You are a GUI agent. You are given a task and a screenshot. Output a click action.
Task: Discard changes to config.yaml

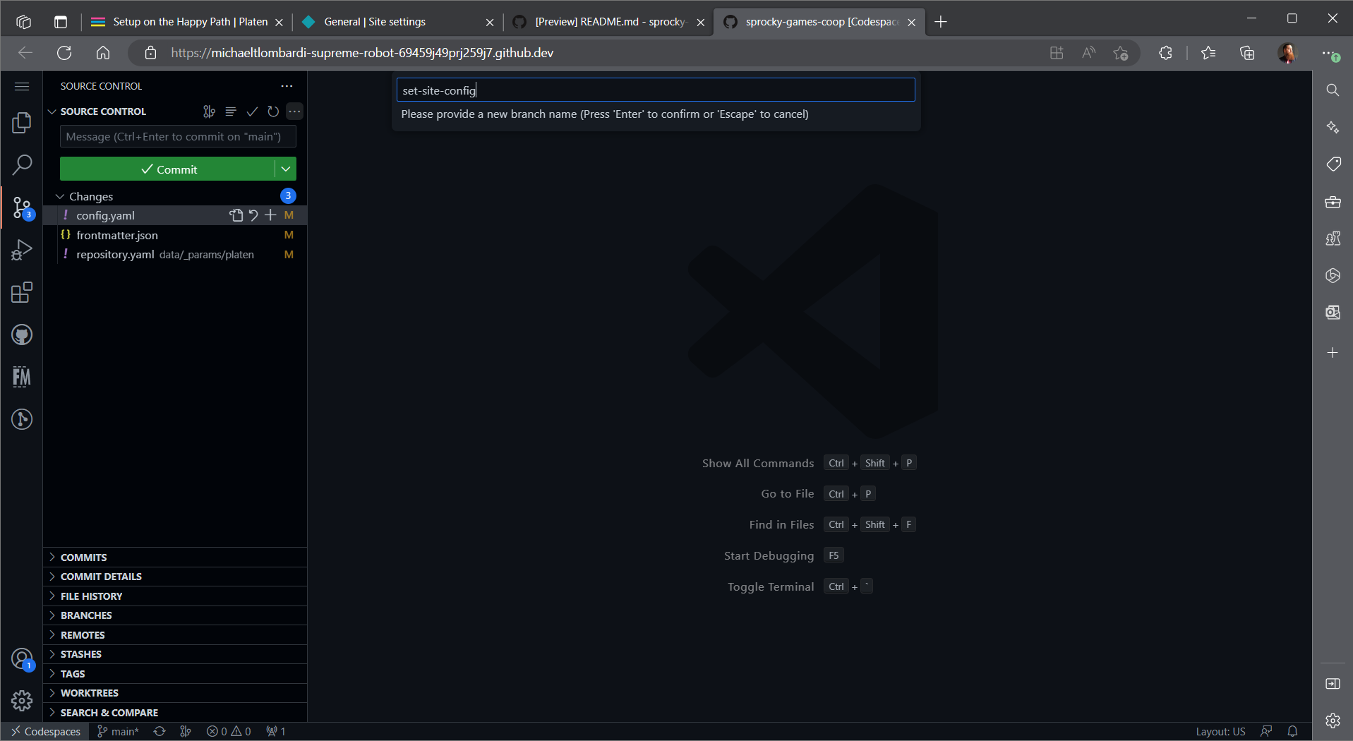point(253,215)
